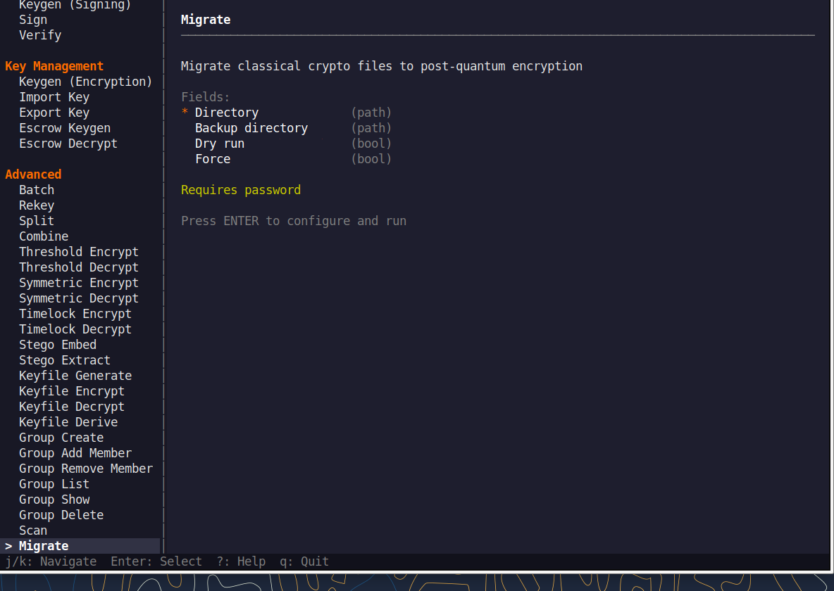The width and height of the screenshot is (834, 591).
Task: Open Threshold Decrypt
Action: [x=79, y=267]
